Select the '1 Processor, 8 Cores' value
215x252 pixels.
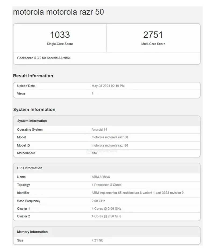[x=106, y=185]
